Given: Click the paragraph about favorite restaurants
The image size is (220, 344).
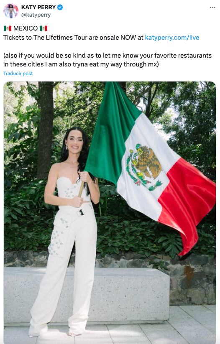Looking at the screenshot, I should (x=107, y=60).
